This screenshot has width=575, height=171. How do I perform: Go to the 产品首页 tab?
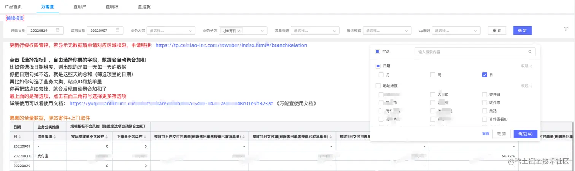tap(13, 6)
